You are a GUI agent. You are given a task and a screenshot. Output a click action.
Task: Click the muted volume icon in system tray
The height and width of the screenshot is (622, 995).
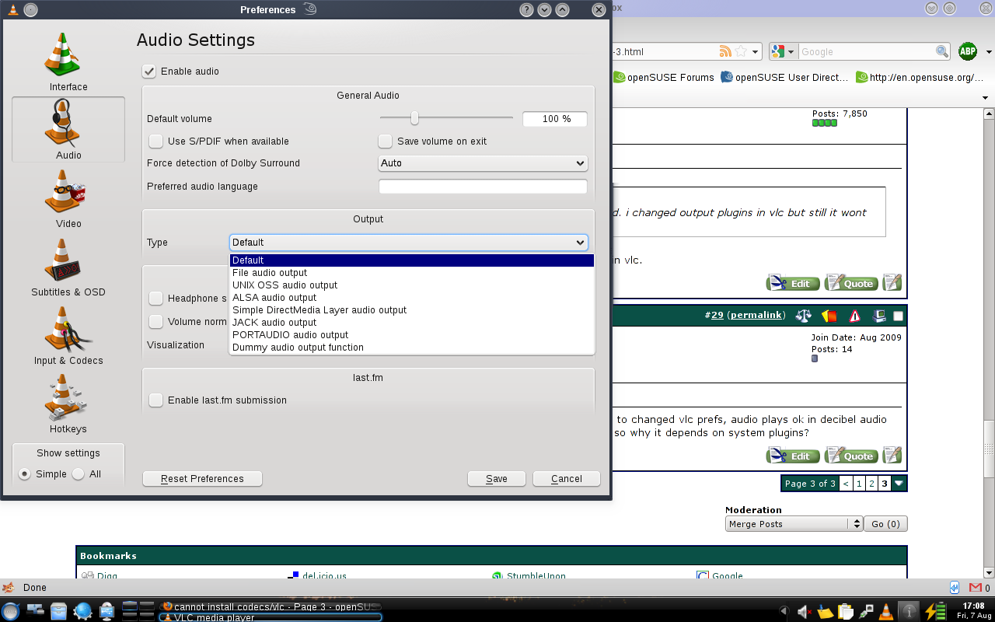click(x=805, y=612)
